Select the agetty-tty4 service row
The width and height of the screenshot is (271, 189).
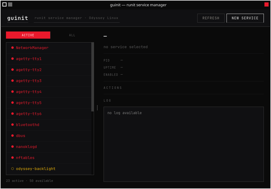pos(49,92)
